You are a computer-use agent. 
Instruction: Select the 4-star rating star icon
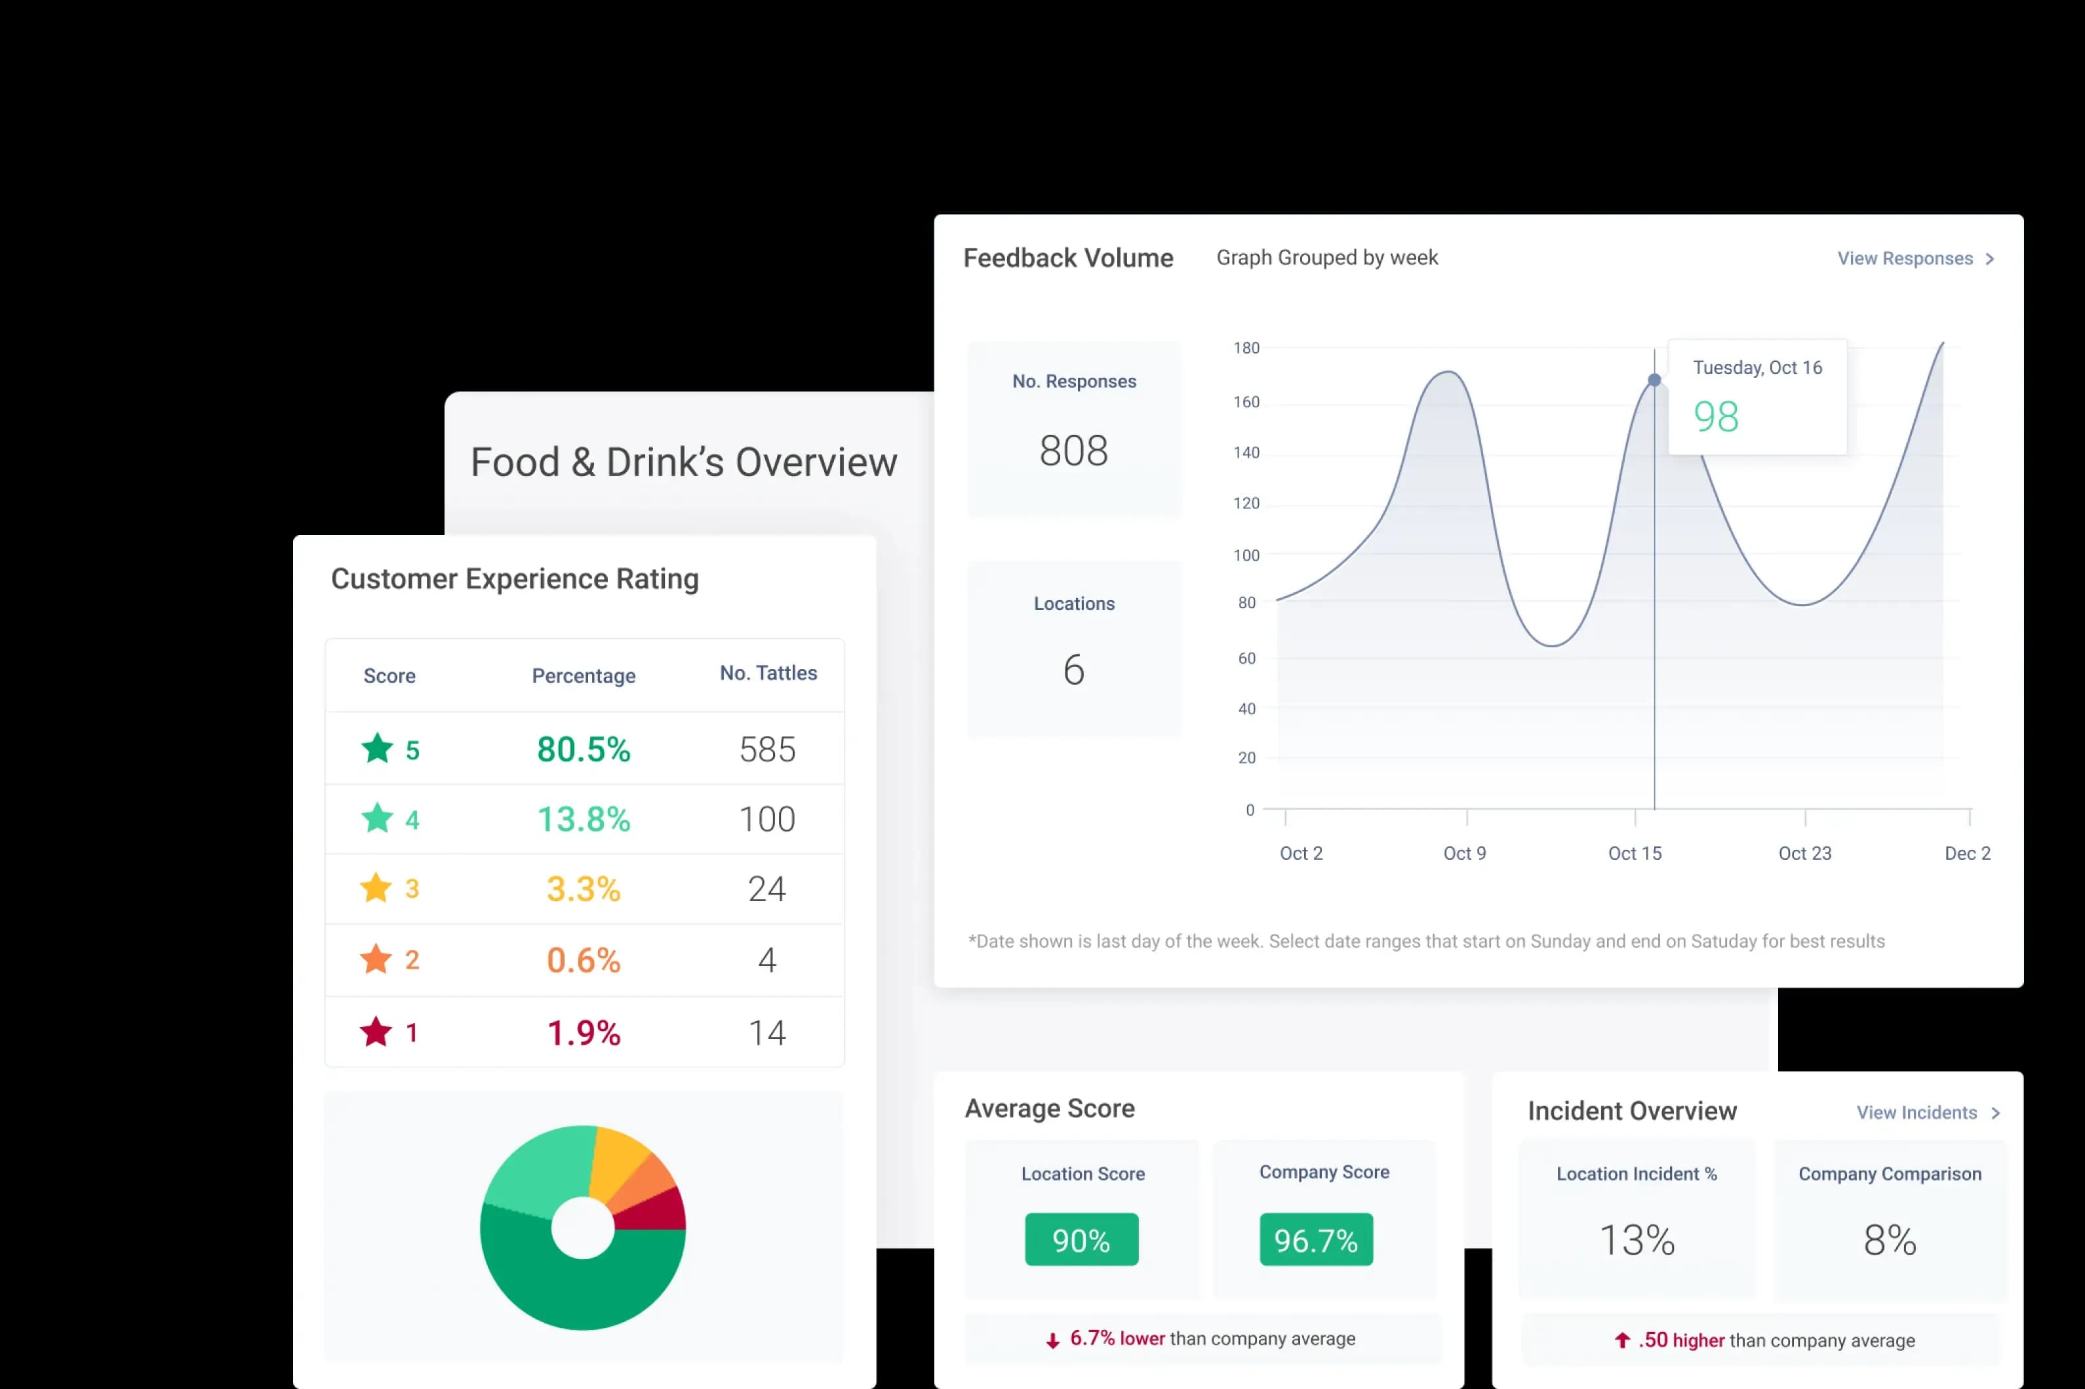(x=378, y=819)
